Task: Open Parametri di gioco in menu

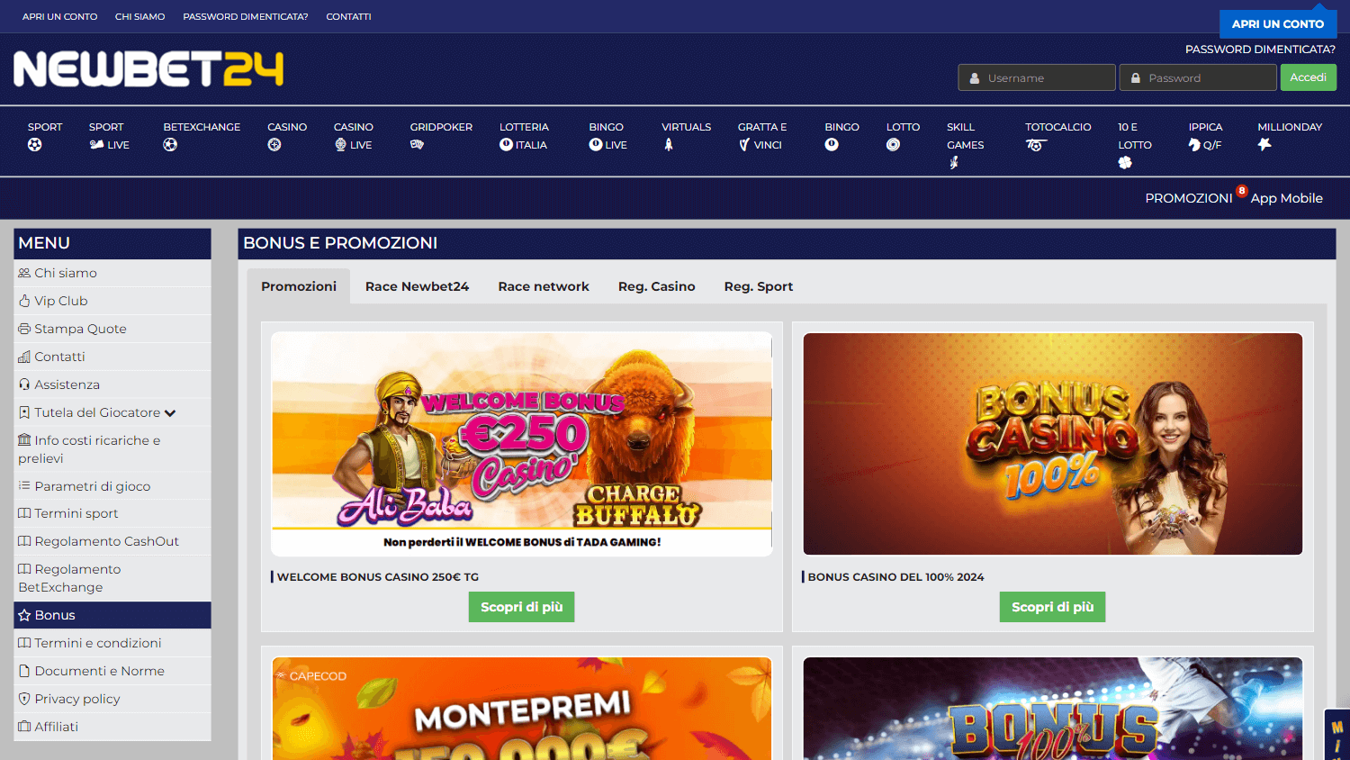Action: pyautogui.click(x=112, y=486)
